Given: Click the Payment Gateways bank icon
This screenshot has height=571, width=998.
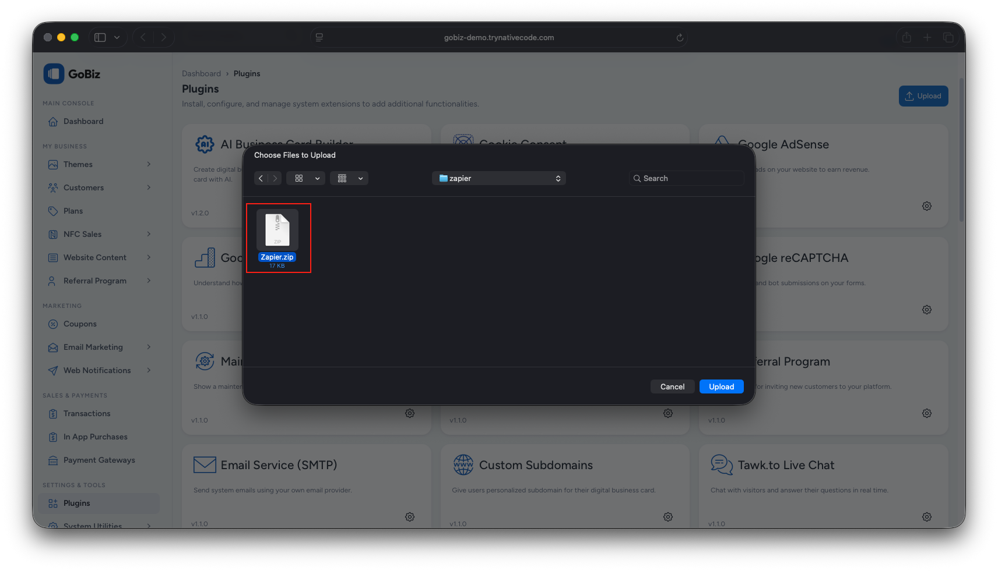Looking at the screenshot, I should click(53, 460).
